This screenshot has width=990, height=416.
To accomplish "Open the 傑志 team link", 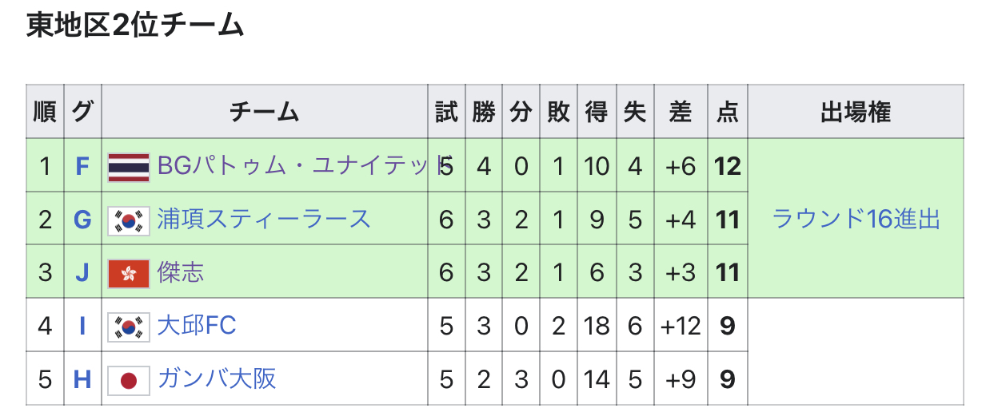I will coord(181,272).
